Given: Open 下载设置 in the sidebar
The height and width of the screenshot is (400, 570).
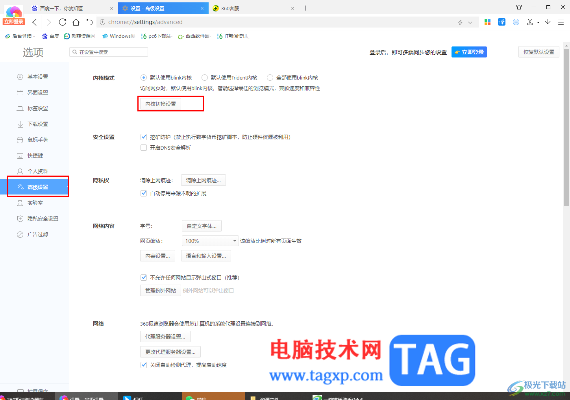Looking at the screenshot, I should coord(35,124).
